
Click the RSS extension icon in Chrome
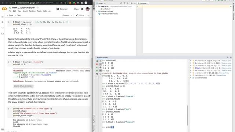[70, 3]
